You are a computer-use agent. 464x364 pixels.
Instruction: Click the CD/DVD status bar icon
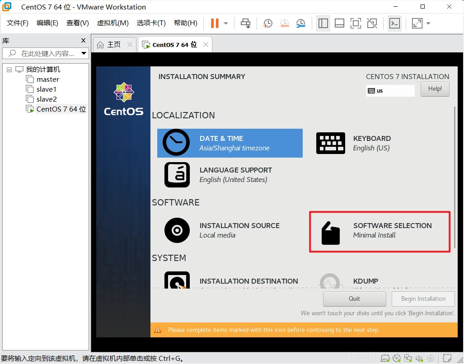click(397, 359)
